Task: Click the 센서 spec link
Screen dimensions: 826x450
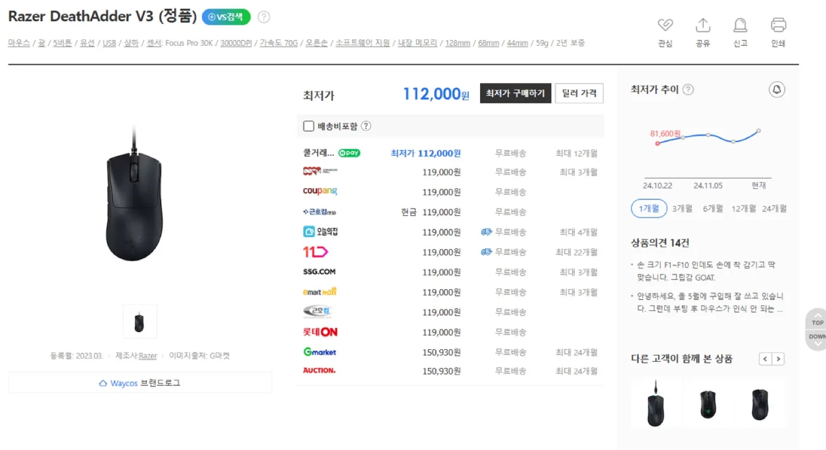Action: 154,43
